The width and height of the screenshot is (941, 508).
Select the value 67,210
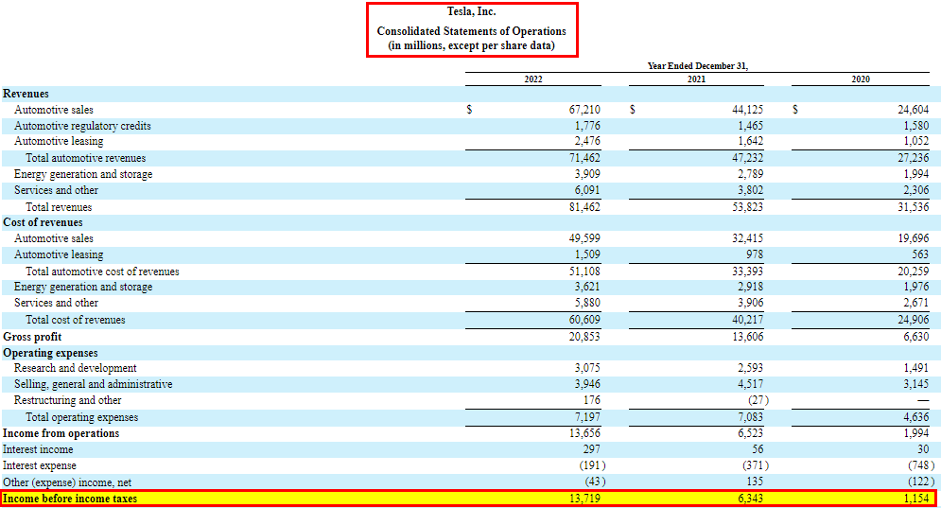[x=584, y=110]
